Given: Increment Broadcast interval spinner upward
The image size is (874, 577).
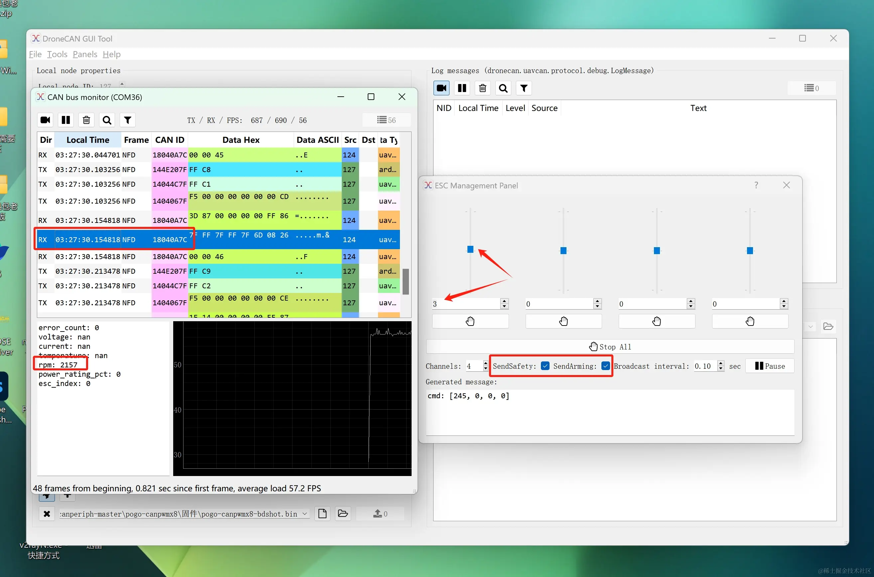Looking at the screenshot, I should (721, 363).
